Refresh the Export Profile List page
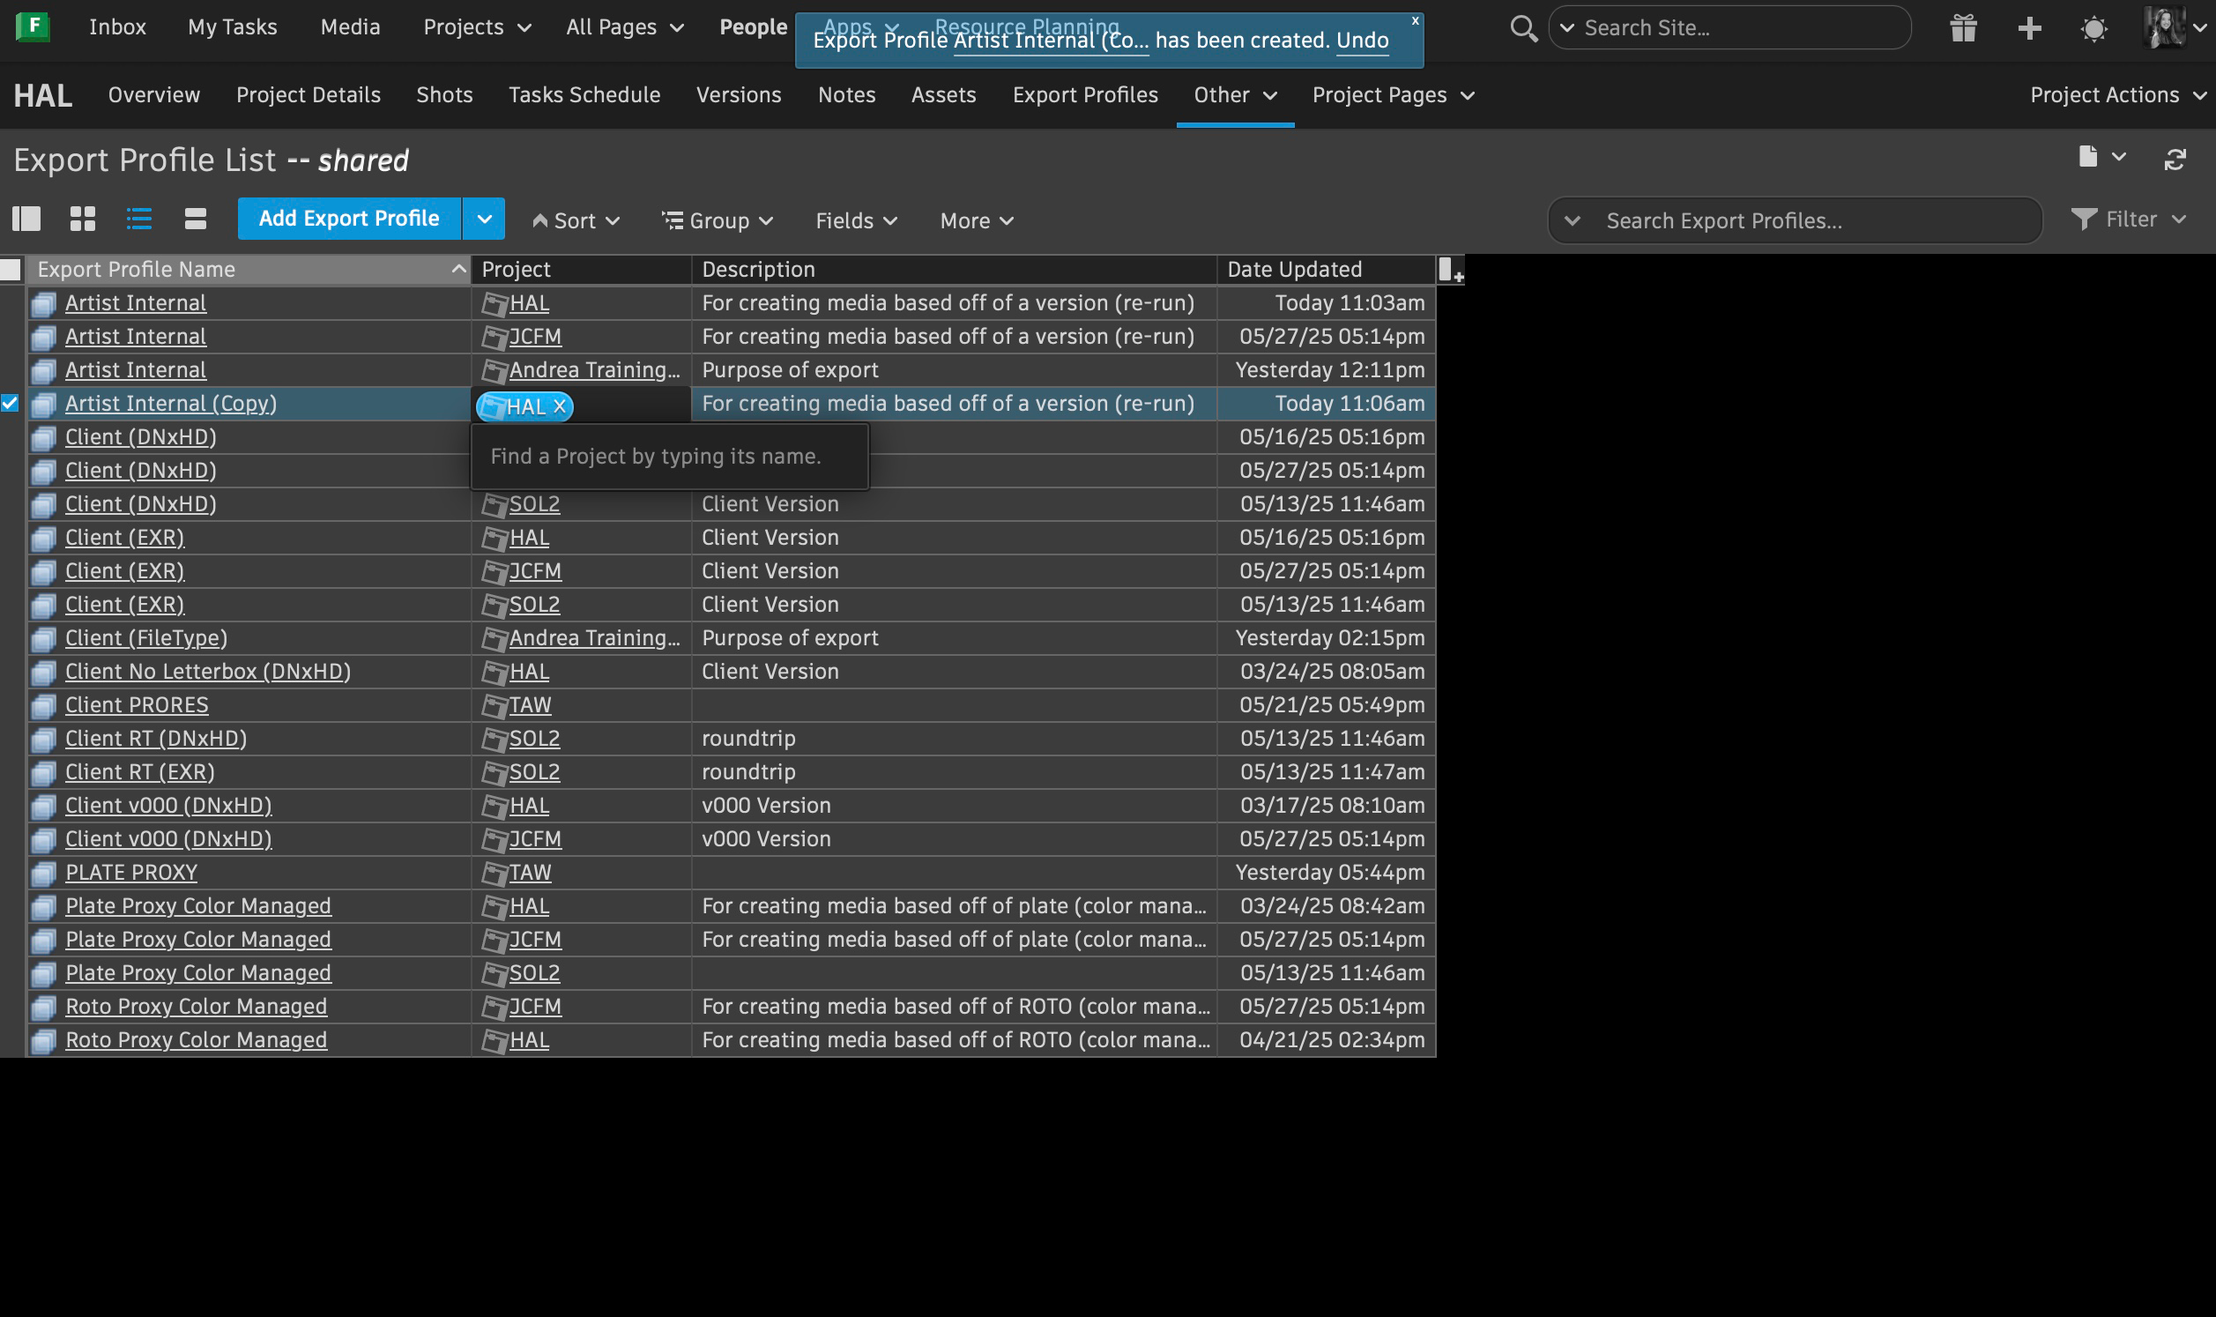Screen dimensions: 2216x1317 coord(2175,160)
